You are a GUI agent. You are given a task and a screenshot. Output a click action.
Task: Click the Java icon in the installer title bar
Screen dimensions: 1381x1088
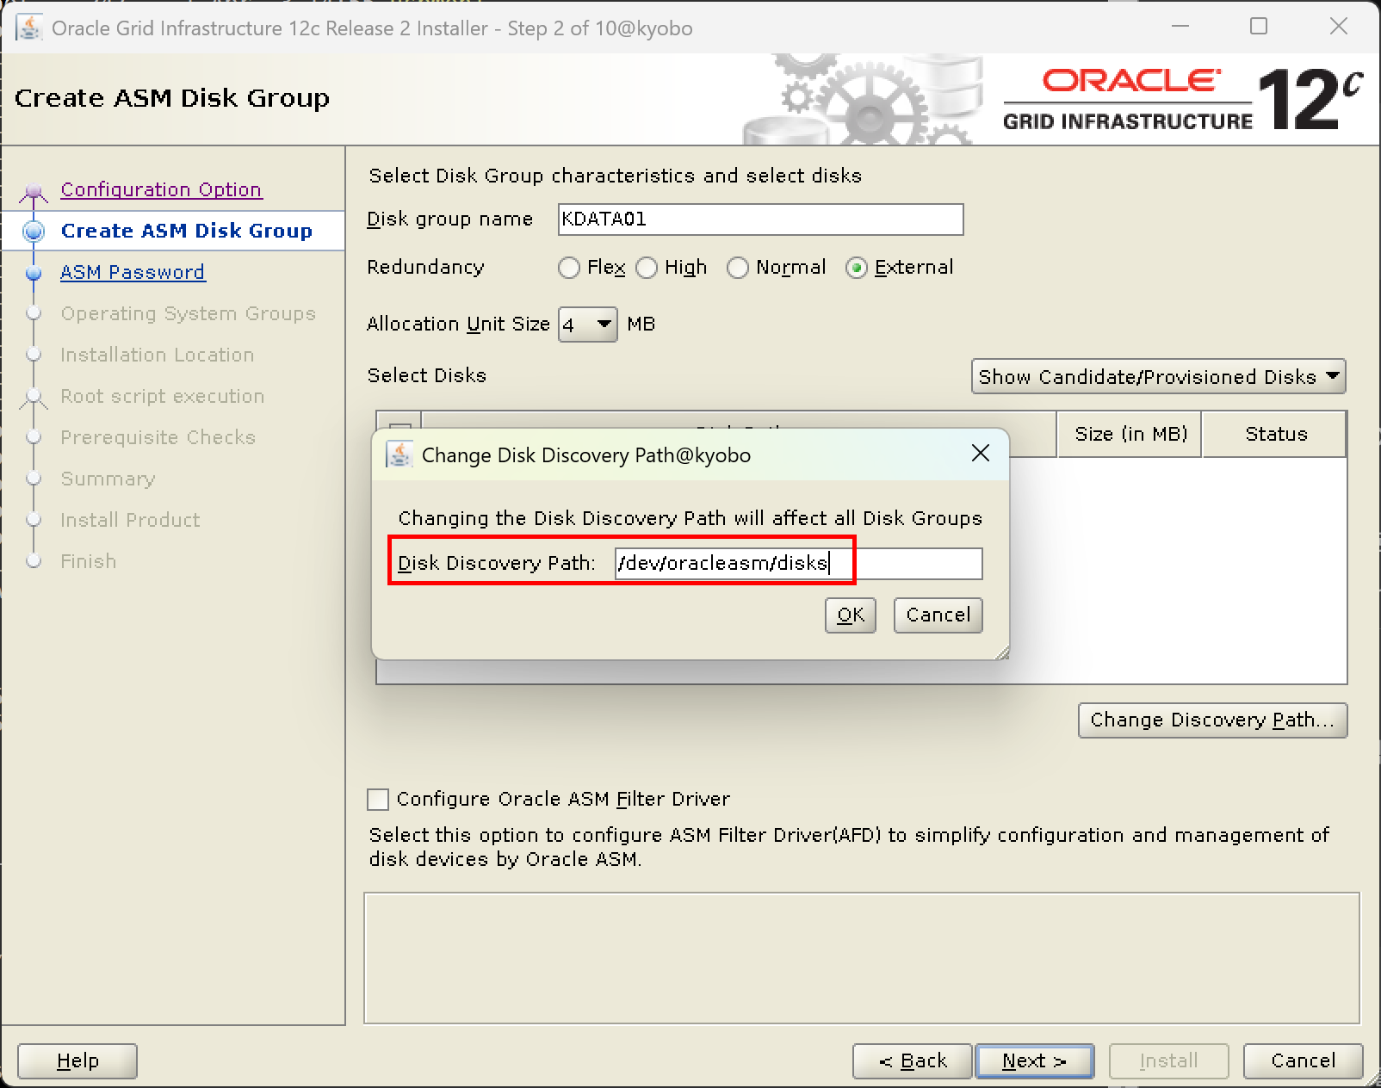28,28
